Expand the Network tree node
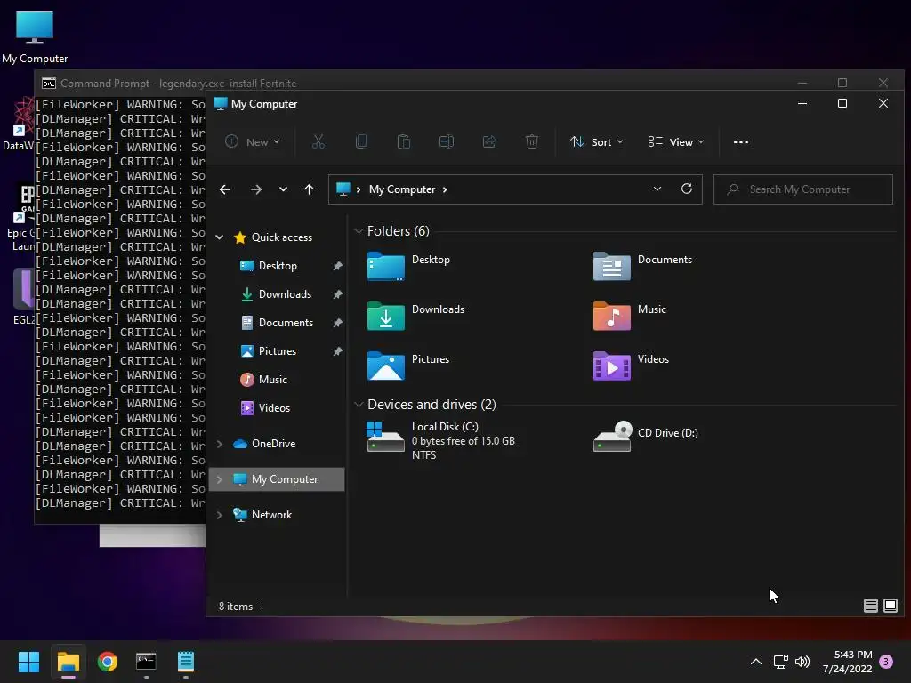The height and width of the screenshot is (683, 911). click(220, 515)
